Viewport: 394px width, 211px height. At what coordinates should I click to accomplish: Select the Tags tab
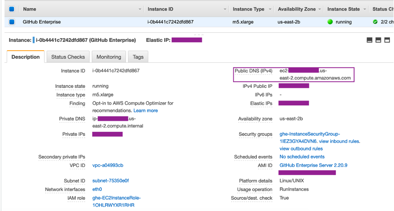[x=138, y=57]
